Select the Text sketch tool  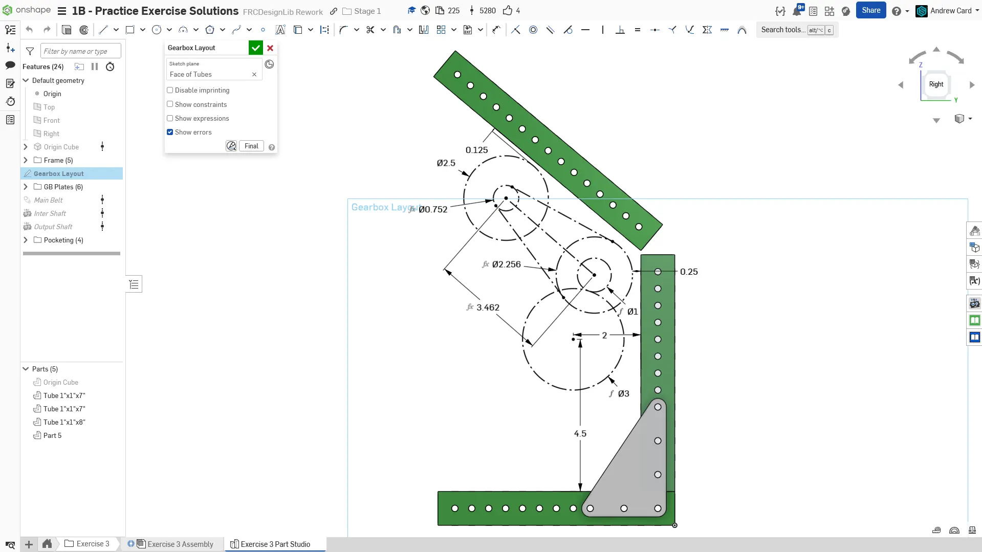pyautogui.click(x=280, y=30)
